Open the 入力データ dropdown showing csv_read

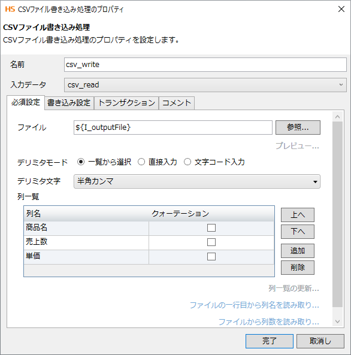[205, 85]
